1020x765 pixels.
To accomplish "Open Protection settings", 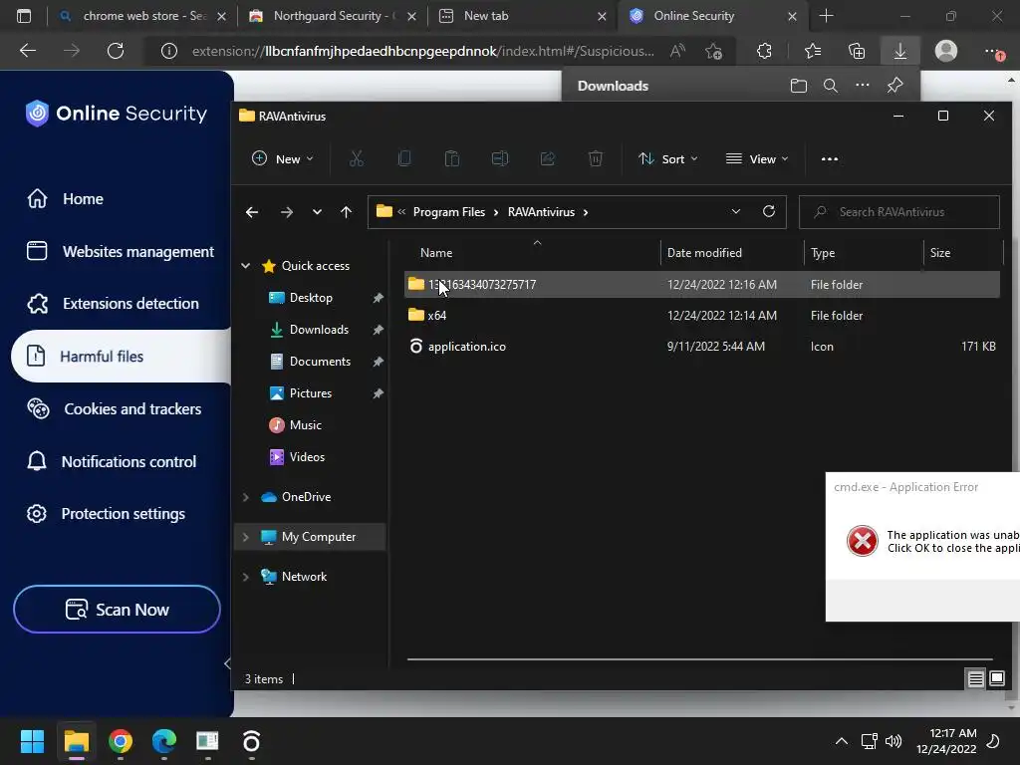I will (x=106, y=513).
